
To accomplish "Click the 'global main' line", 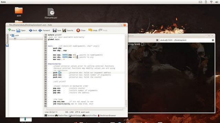I will 54,39.
